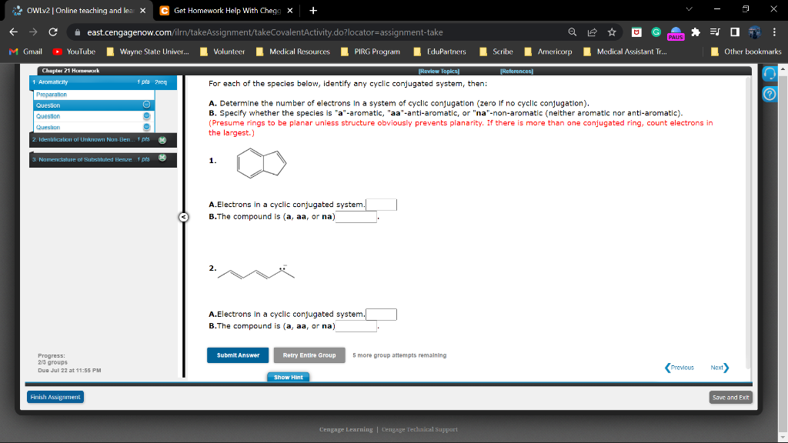Open the tab search dropdown chevron
The height and width of the screenshot is (443, 788).
689,9
